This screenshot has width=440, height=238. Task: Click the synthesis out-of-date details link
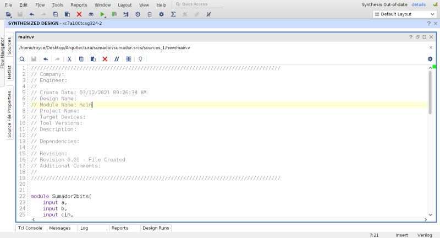point(419,4)
